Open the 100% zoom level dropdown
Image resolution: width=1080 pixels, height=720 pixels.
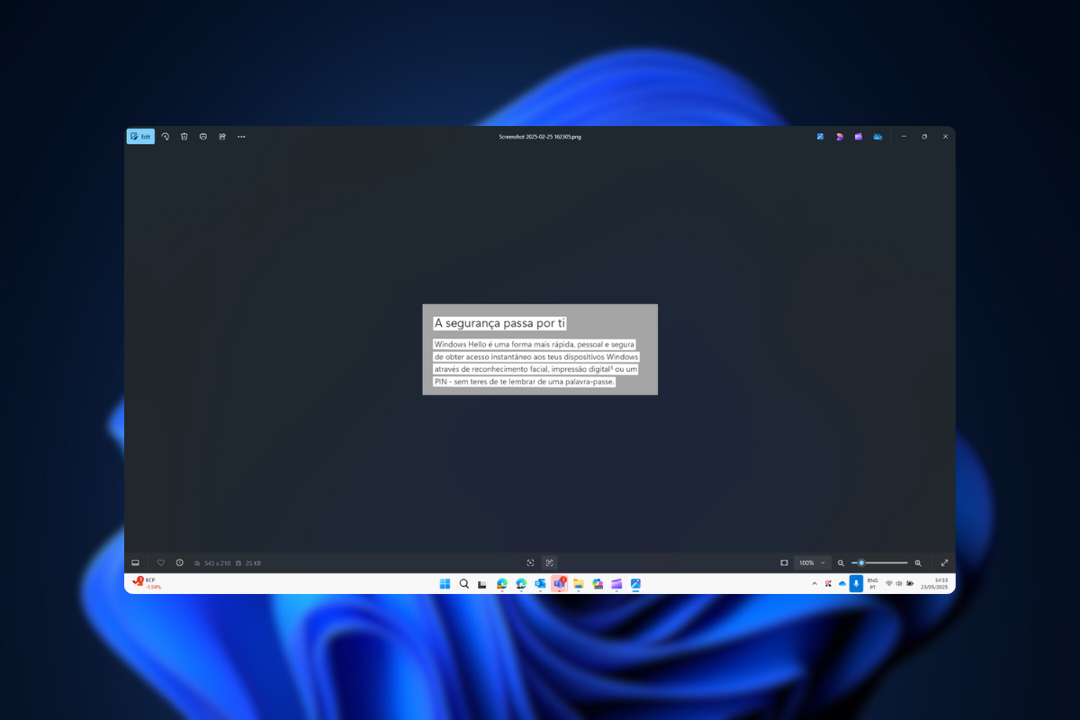tap(812, 562)
